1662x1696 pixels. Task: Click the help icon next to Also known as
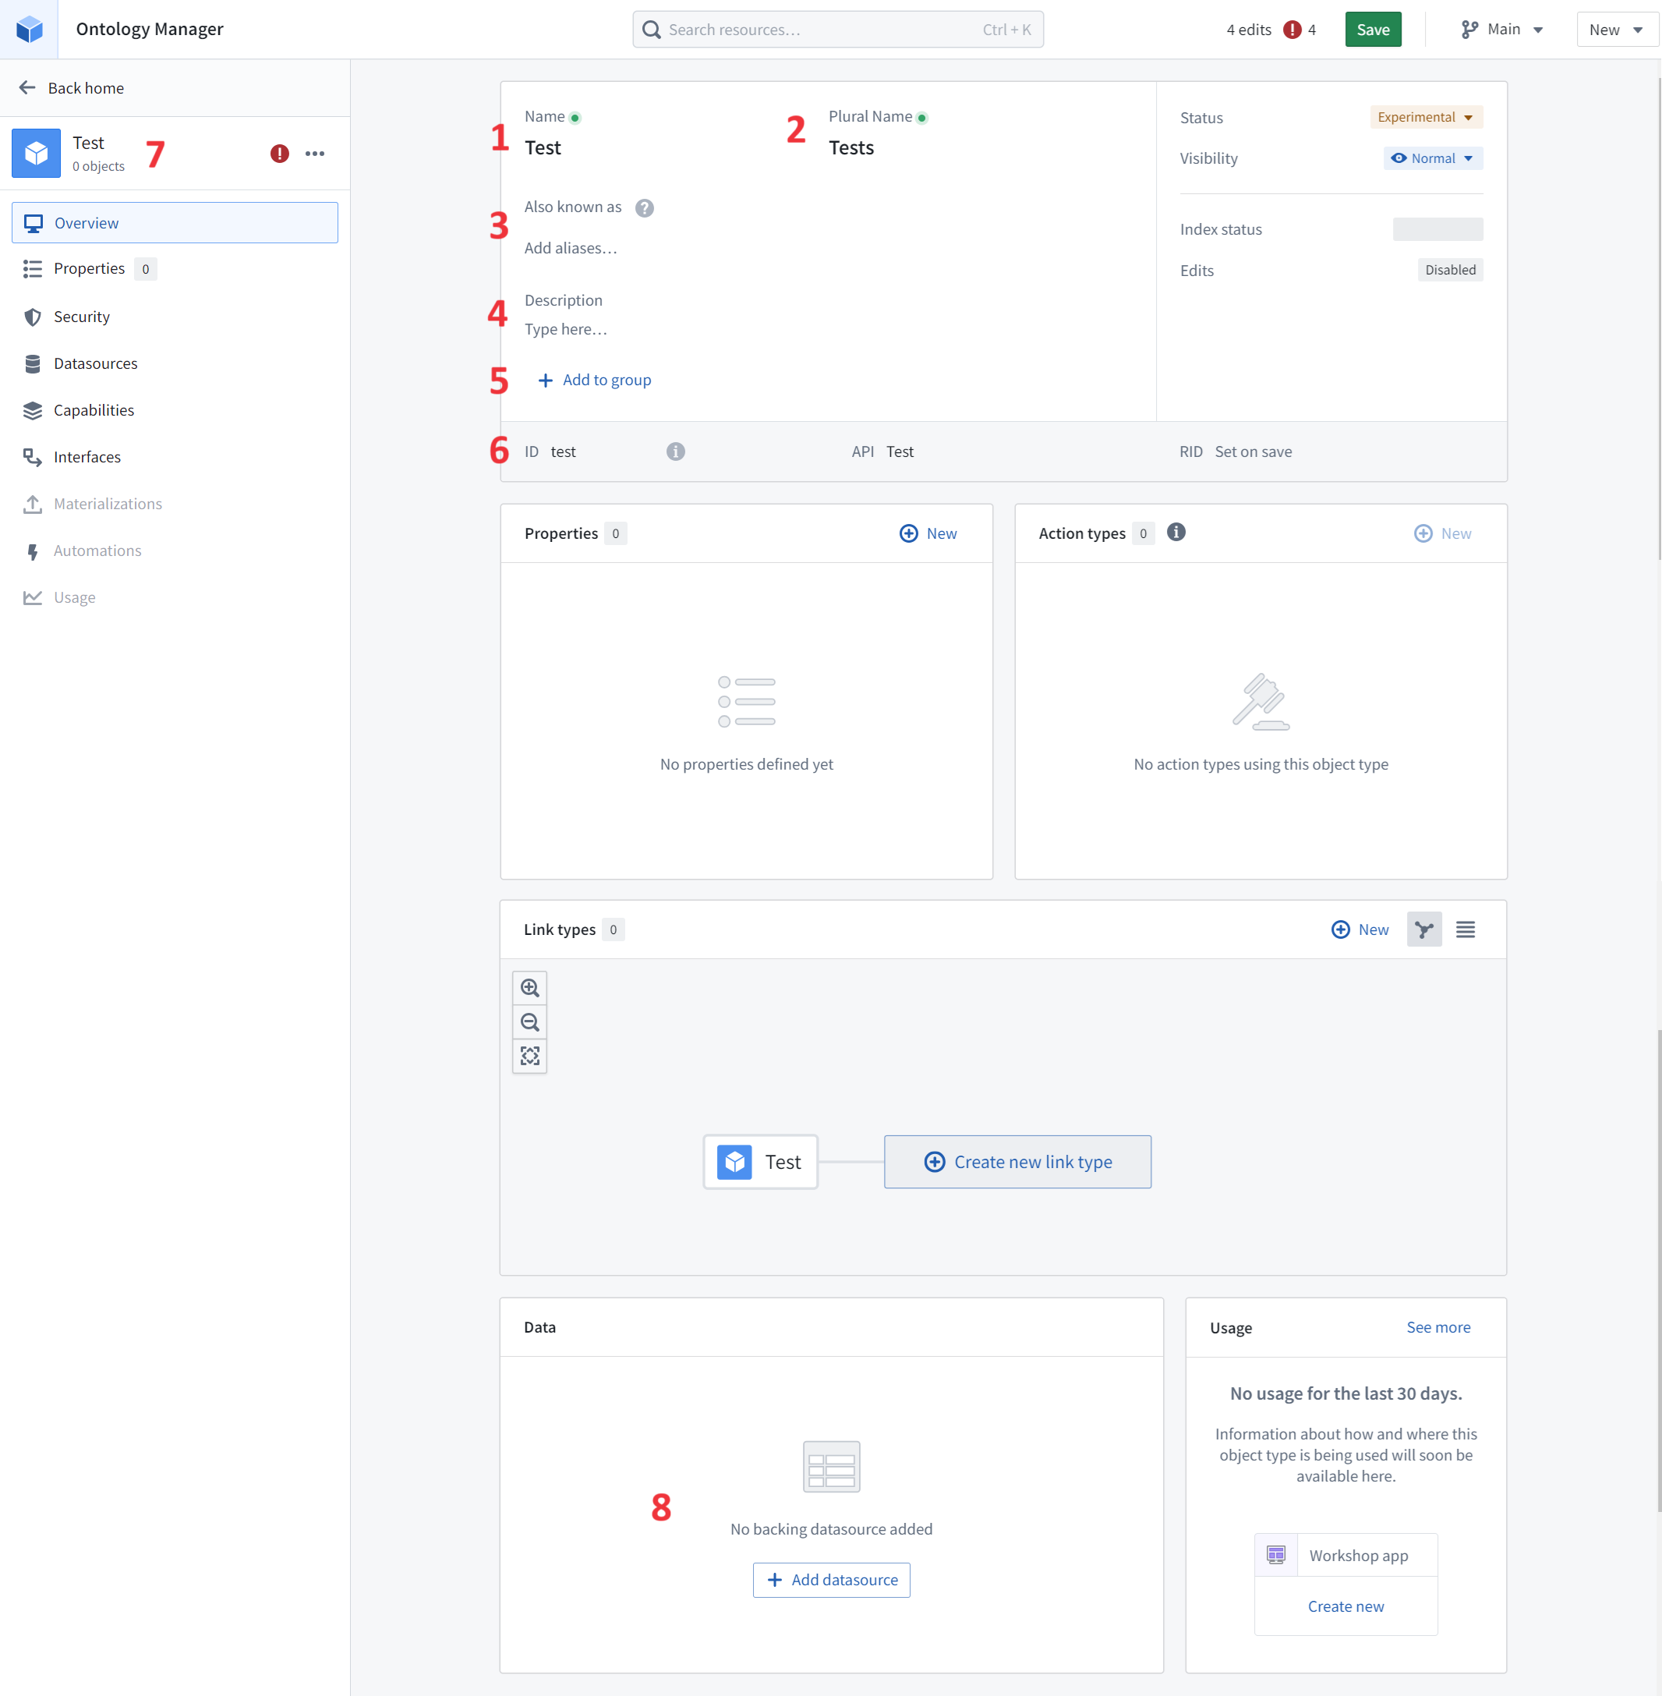pos(644,208)
